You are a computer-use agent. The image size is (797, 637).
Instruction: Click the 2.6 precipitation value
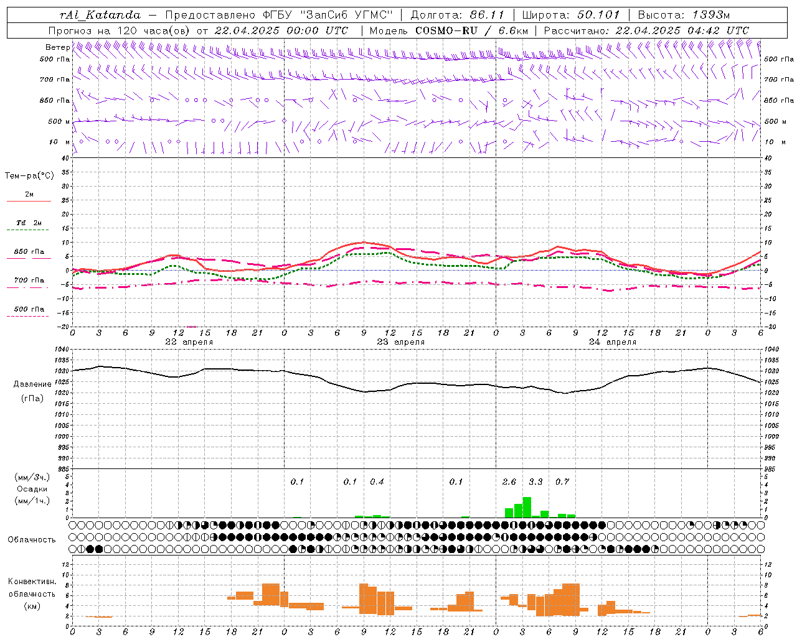pyautogui.click(x=509, y=481)
